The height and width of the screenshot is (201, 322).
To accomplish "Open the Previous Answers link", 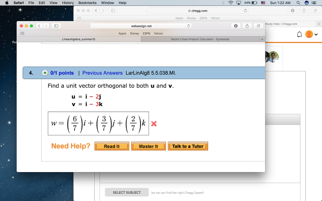I will 102,73.
